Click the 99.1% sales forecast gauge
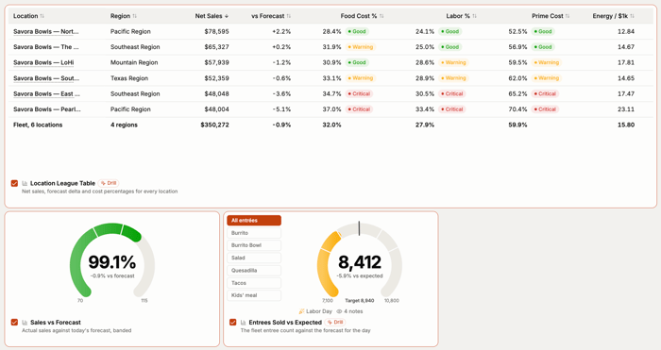Image resolution: width=661 pixels, height=350 pixels. click(x=112, y=261)
